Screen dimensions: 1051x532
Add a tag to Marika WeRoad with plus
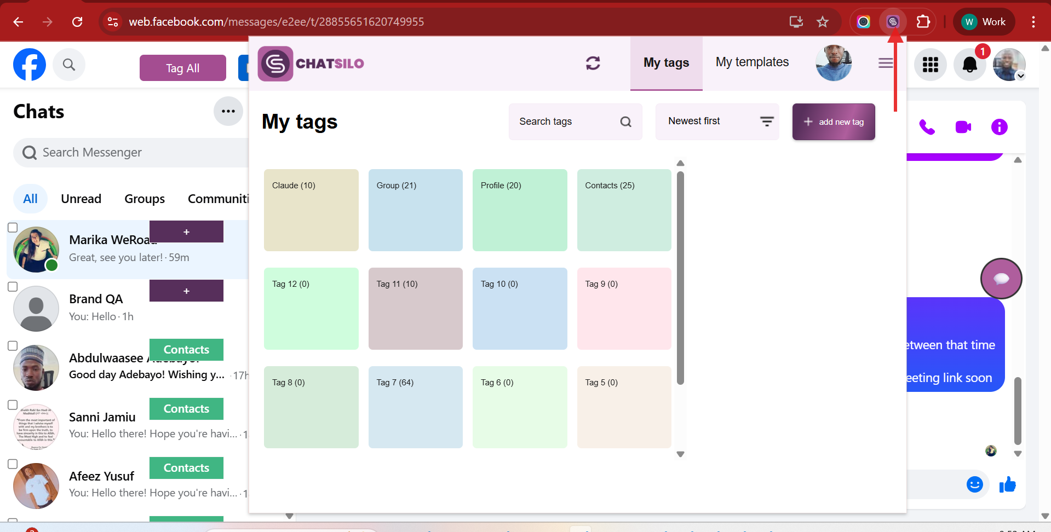[186, 232]
